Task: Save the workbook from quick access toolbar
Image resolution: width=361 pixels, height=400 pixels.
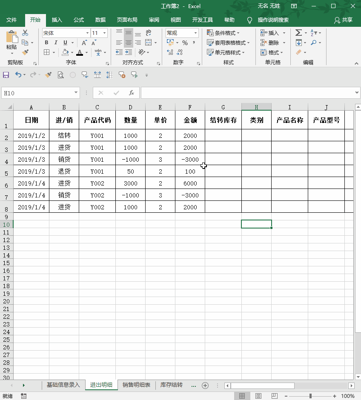Action: coord(6,75)
